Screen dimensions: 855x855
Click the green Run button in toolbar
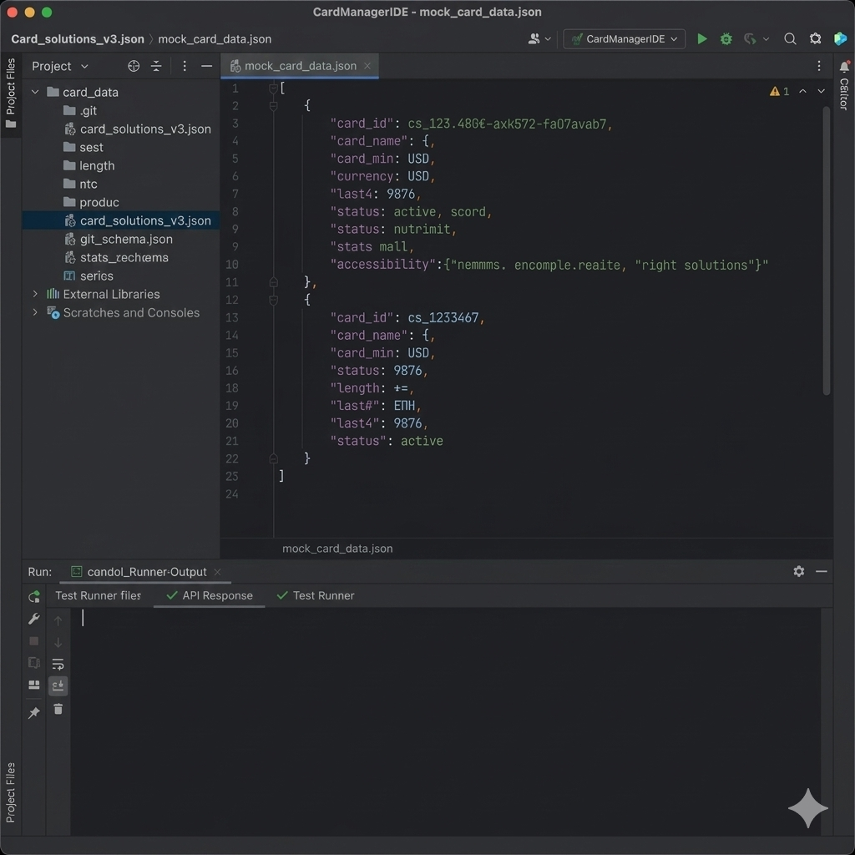point(702,38)
